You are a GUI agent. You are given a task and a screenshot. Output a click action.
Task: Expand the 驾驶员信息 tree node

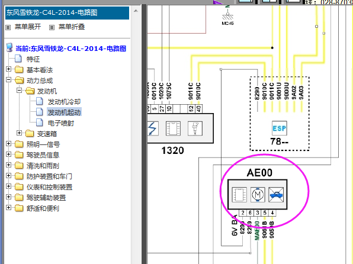click(8, 154)
